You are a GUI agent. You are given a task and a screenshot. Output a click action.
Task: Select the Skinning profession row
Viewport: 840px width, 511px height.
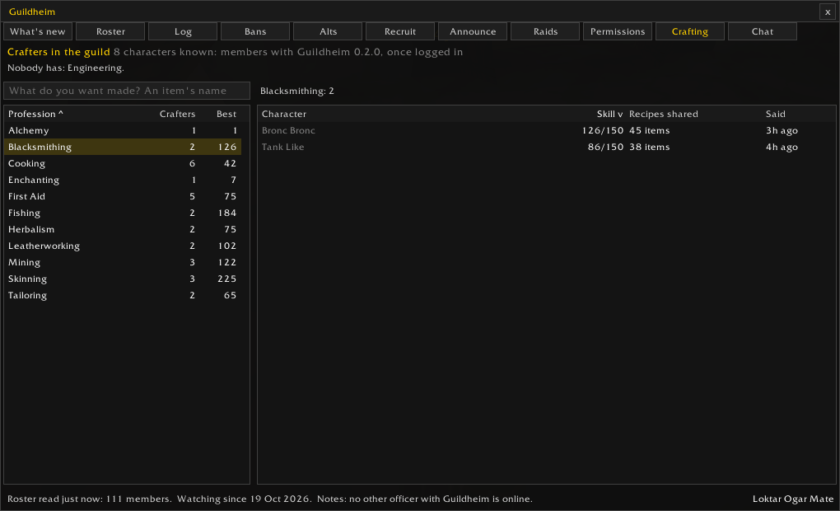[x=123, y=279]
